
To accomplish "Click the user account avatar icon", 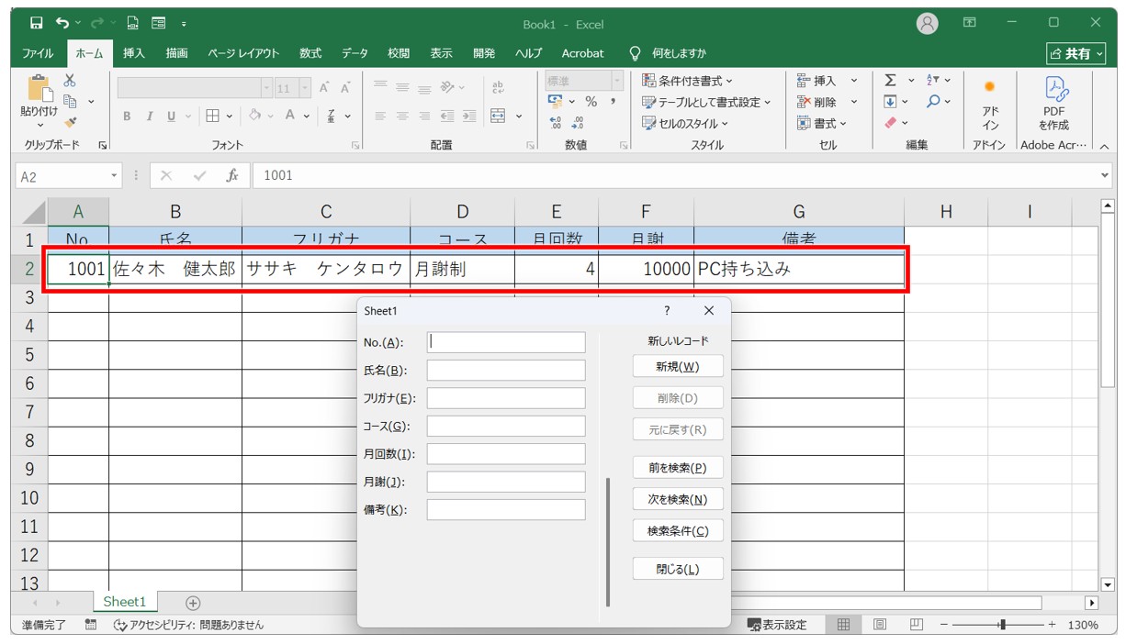I will 928,23.
